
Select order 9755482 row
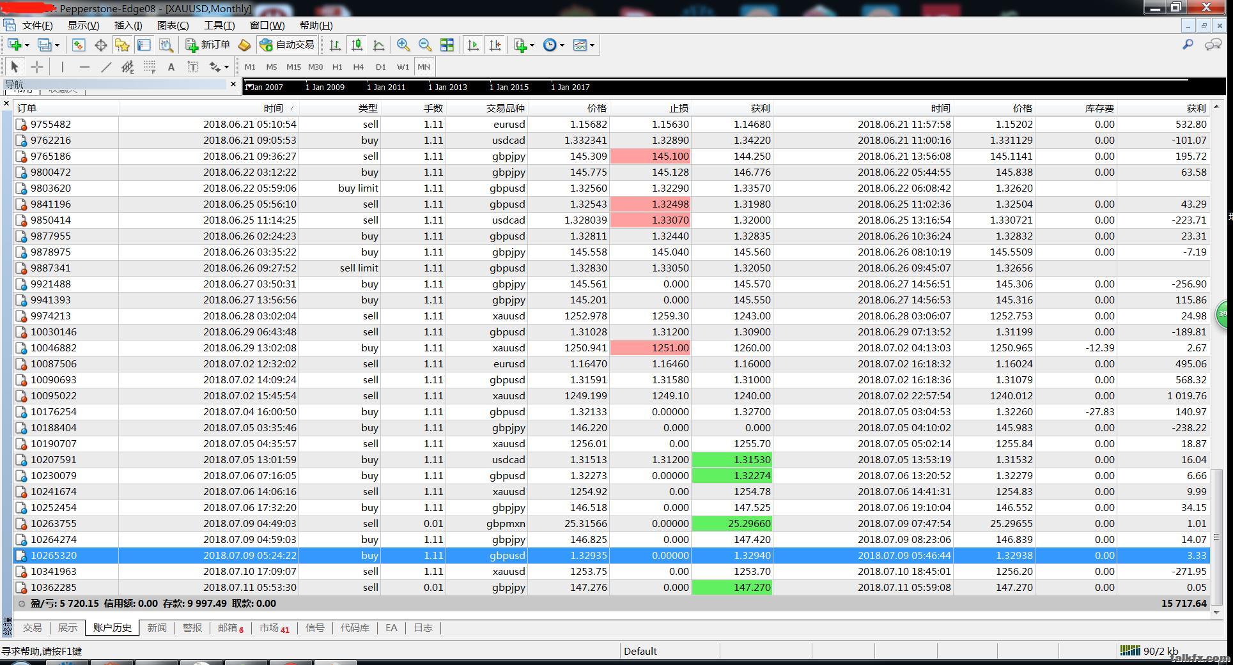(x=612, y=124)
